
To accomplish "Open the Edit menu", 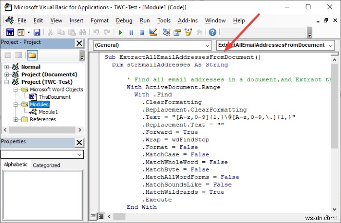I will pos(38,20).
